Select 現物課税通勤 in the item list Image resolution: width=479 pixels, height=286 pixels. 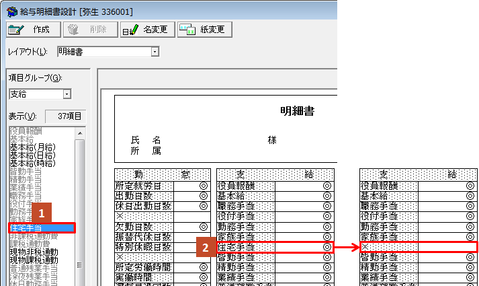(33, 260)
